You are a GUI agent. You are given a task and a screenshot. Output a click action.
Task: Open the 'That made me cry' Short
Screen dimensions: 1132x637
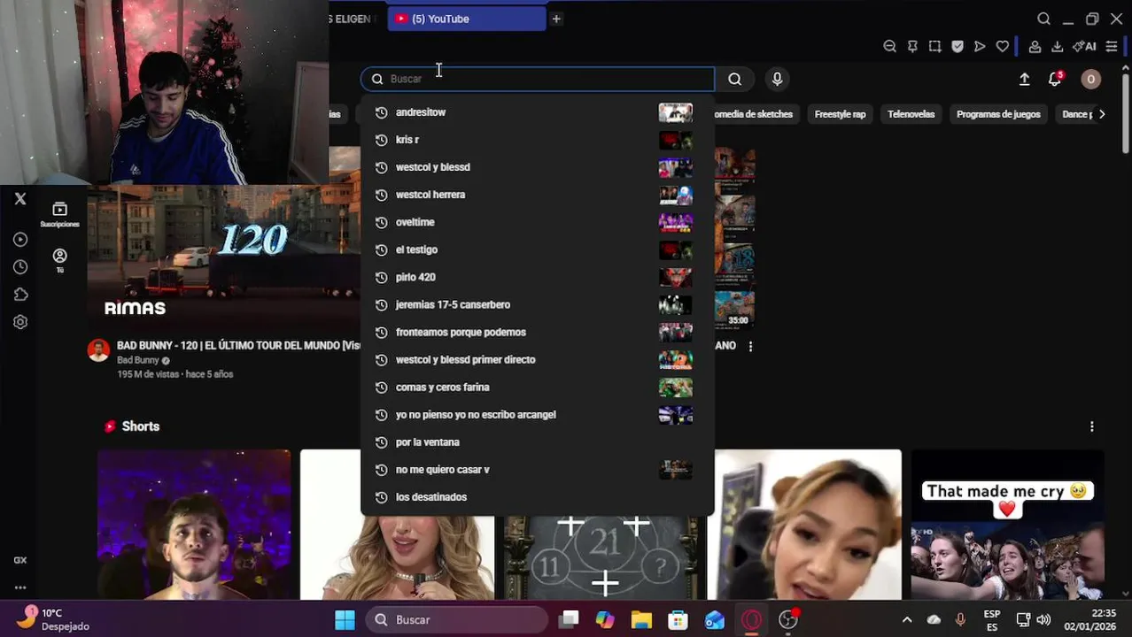(x=1007, y=525)
